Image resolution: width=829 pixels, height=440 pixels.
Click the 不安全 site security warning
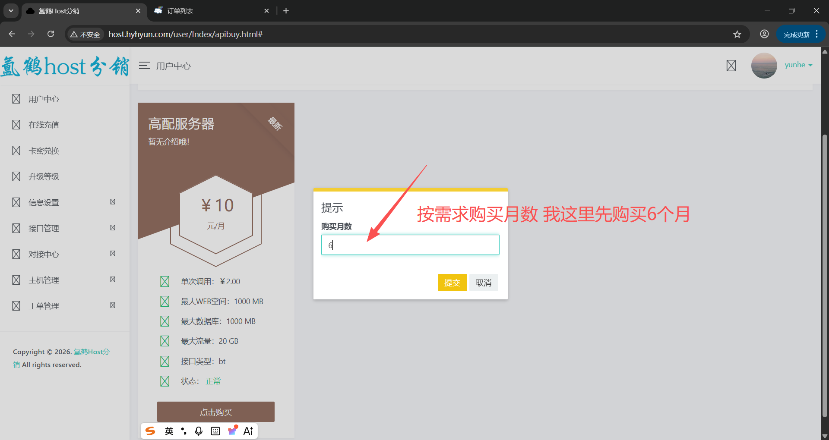[x=85, y=35]
